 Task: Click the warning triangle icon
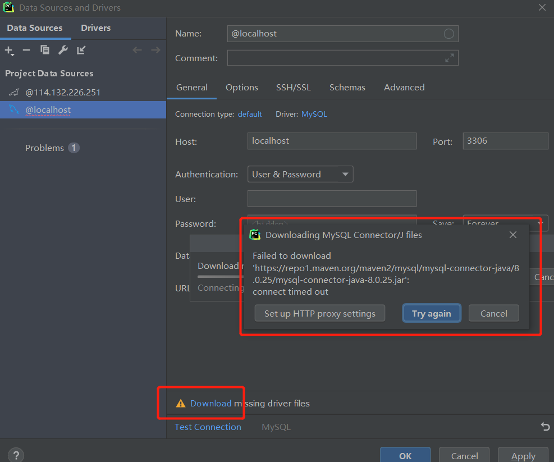[x=181, y=403]
